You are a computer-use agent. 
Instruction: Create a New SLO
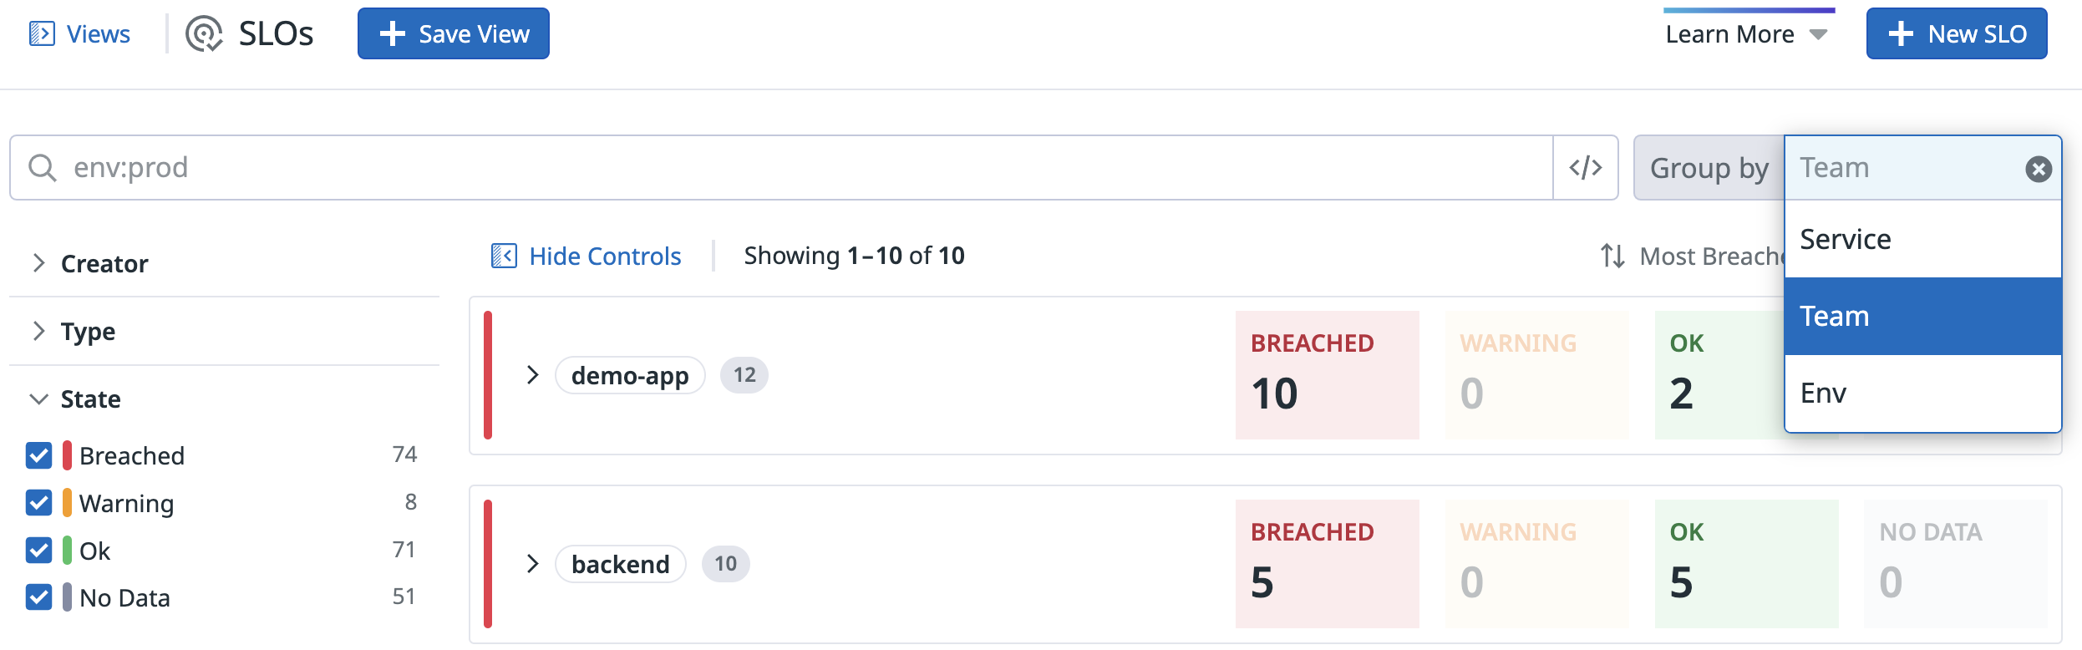(1956, 33)
